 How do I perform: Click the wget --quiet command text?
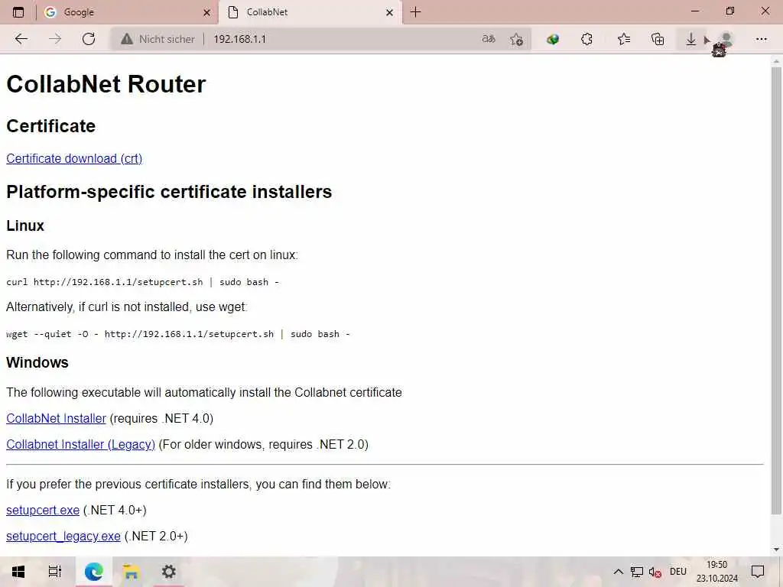pyautogui.click(x=177, y=334)
